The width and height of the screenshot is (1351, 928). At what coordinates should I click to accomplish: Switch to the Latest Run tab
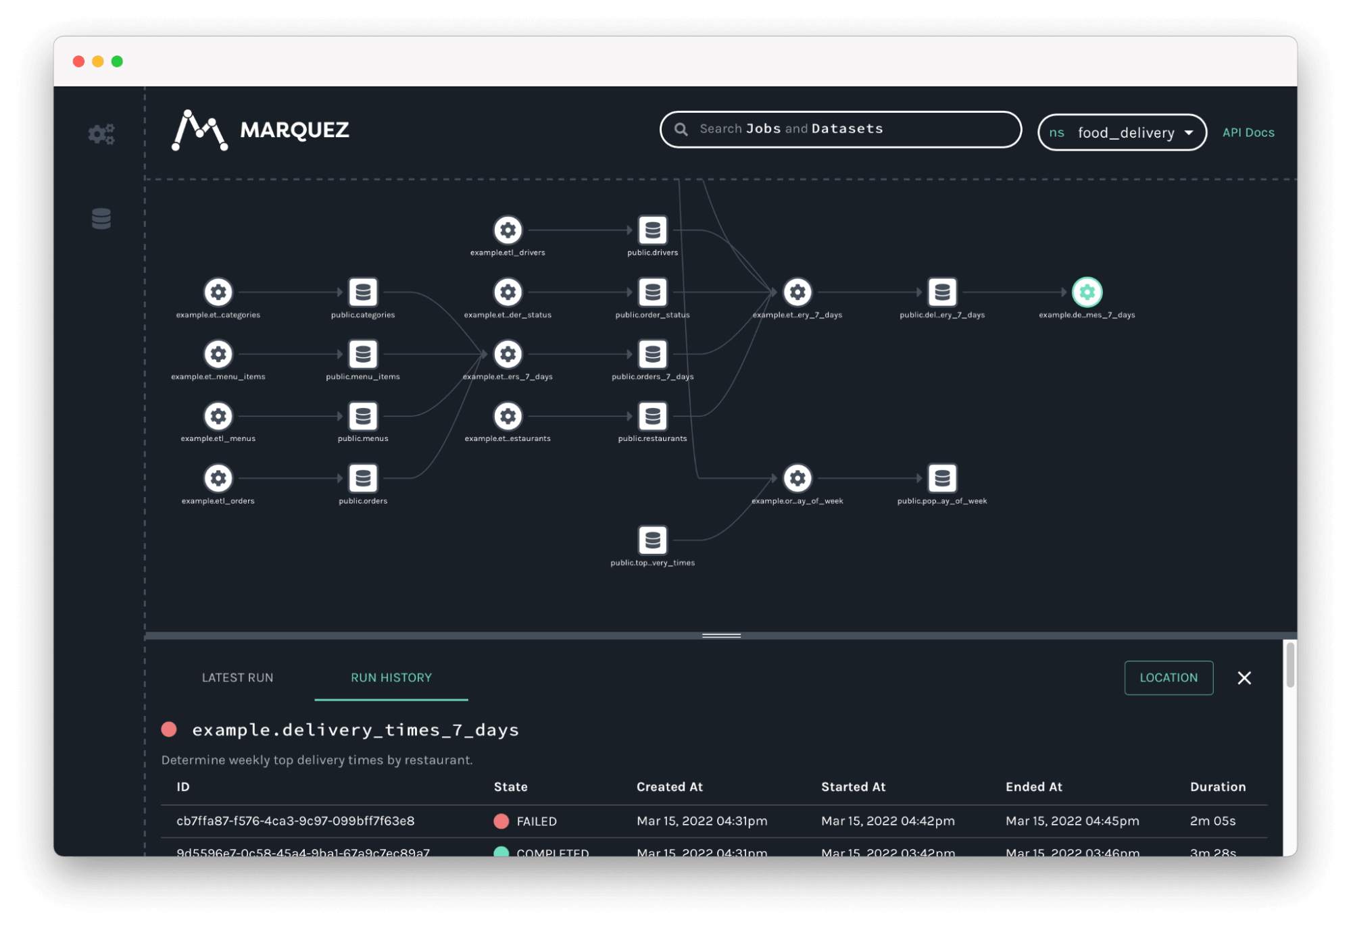237,677
